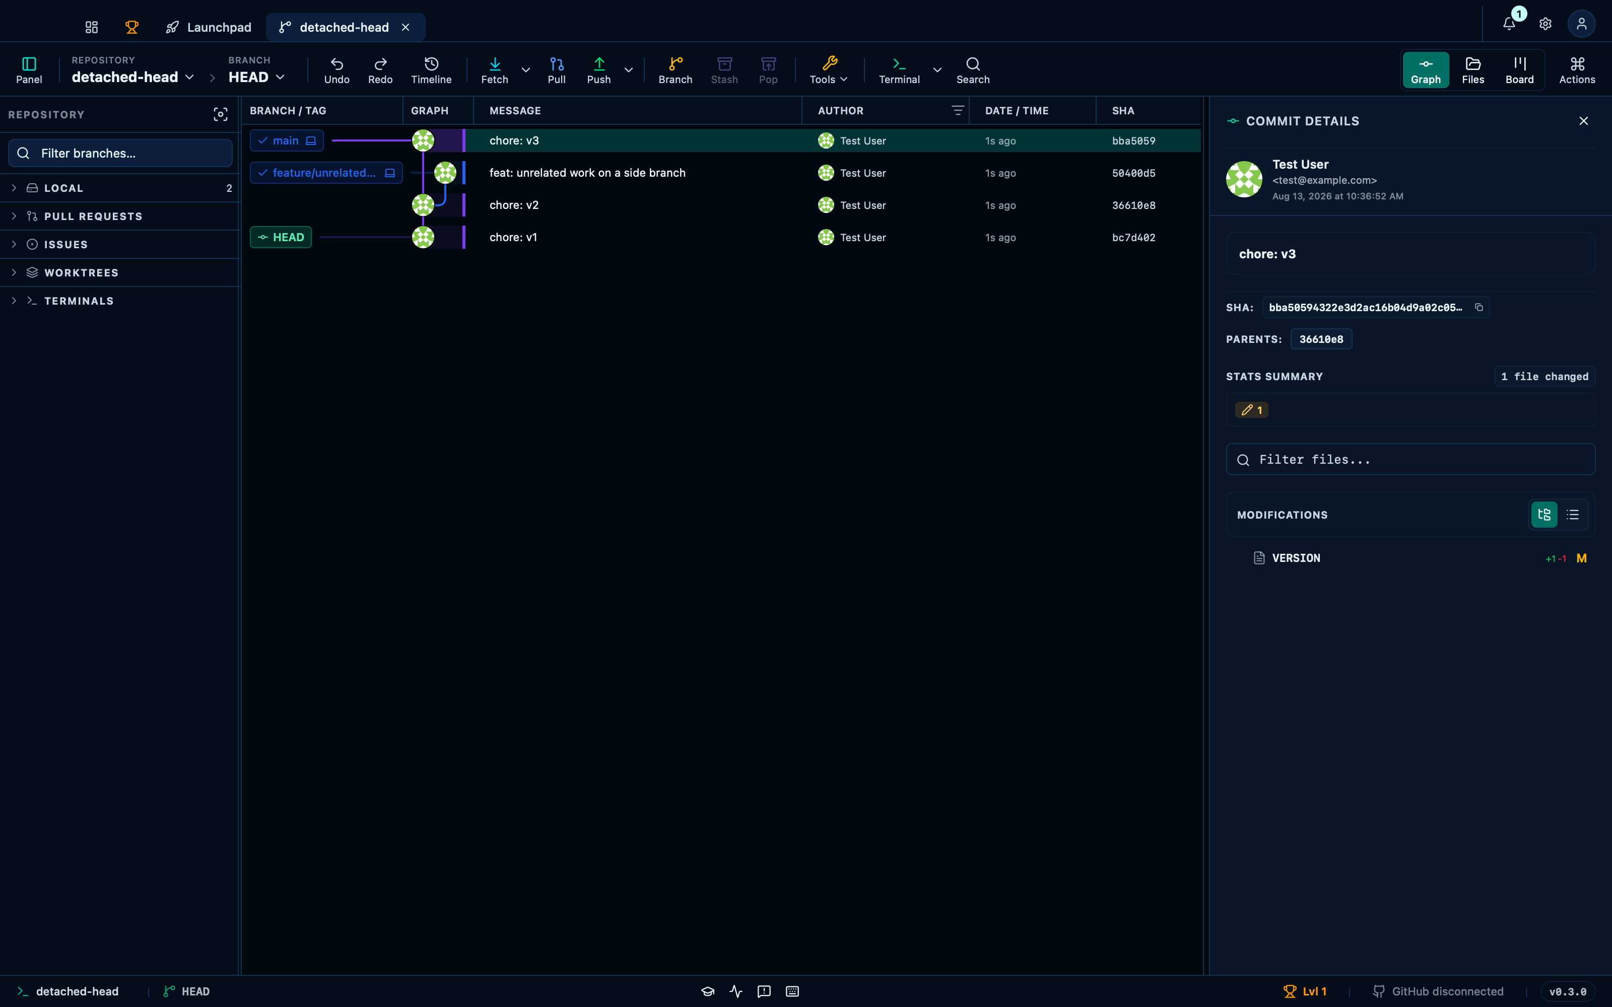1612x1007 pixels.
Task: Switch to the Launchpad tab
Action: click(209, 27)
